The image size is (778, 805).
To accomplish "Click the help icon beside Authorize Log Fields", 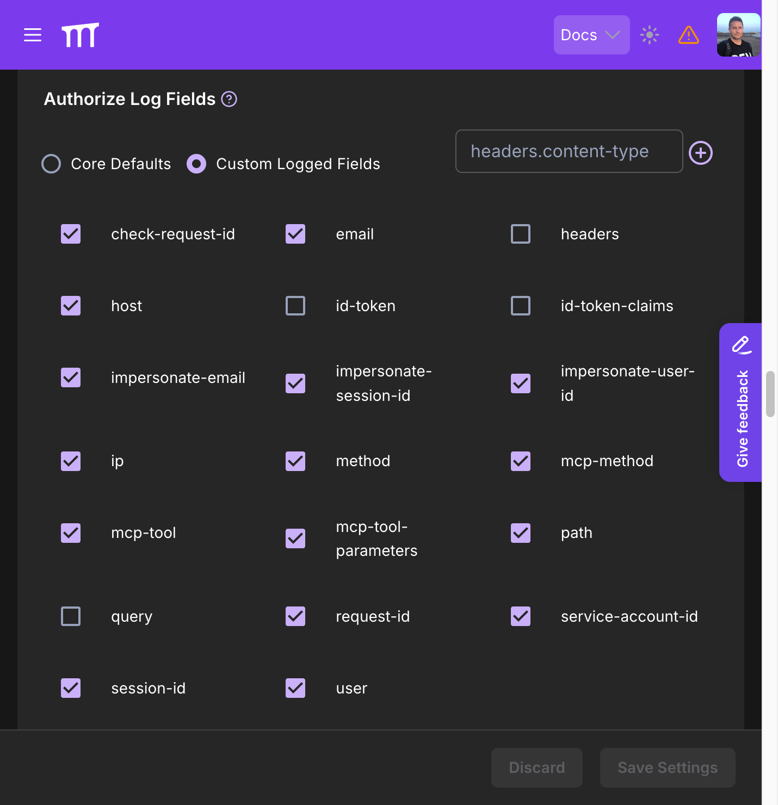I will pyautogui.click(x=229, y=99).
